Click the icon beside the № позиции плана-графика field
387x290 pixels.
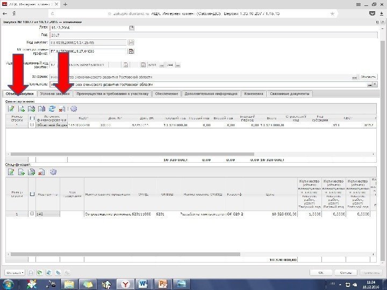[131, 52]
